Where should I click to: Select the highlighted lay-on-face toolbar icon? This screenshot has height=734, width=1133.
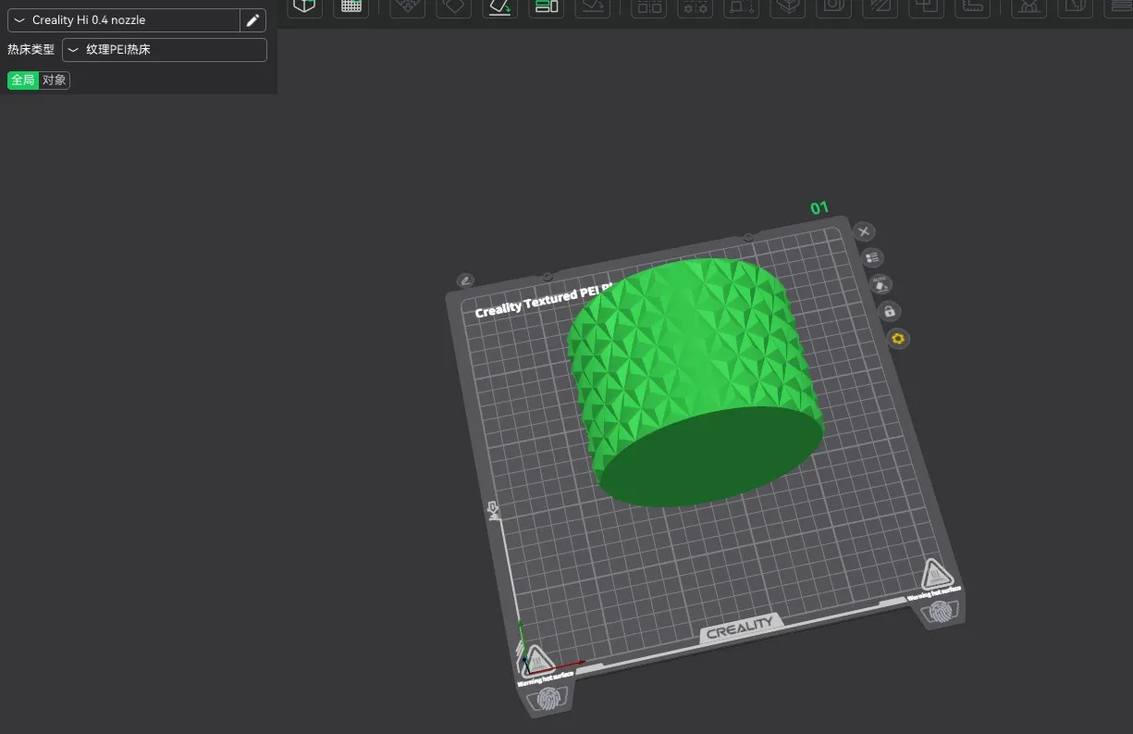point(500,6)
